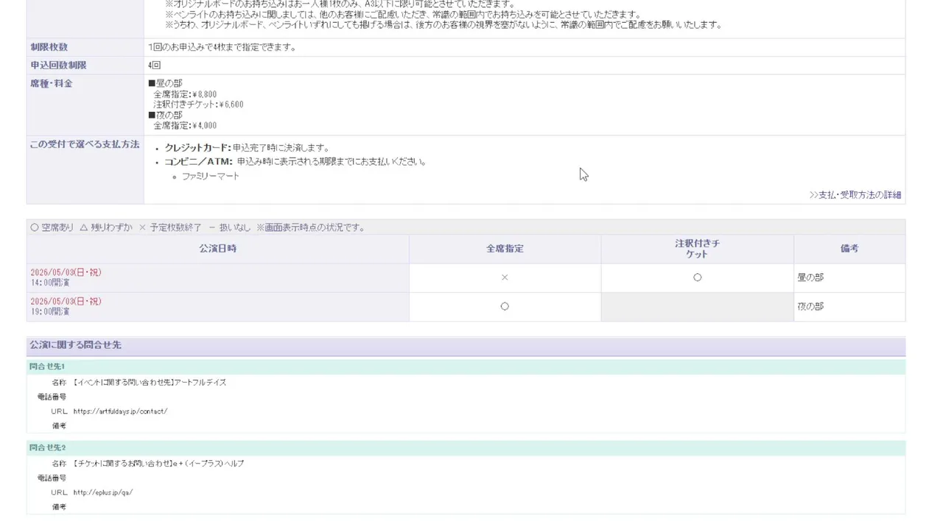This screenshot has height=530, width=943.
Task: Click the 申込回数制限 row label
Action: click(58, 66)
